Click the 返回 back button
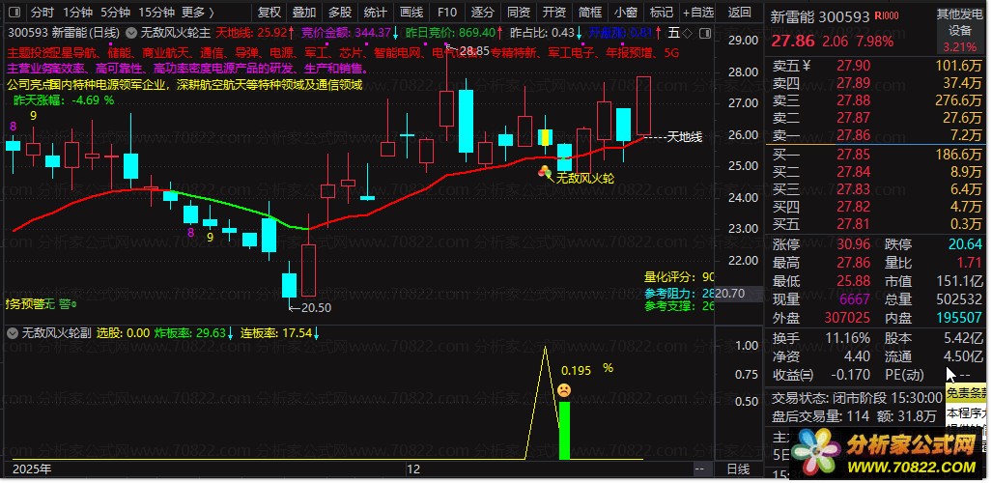The image size is (992, 483). point(740,12)
